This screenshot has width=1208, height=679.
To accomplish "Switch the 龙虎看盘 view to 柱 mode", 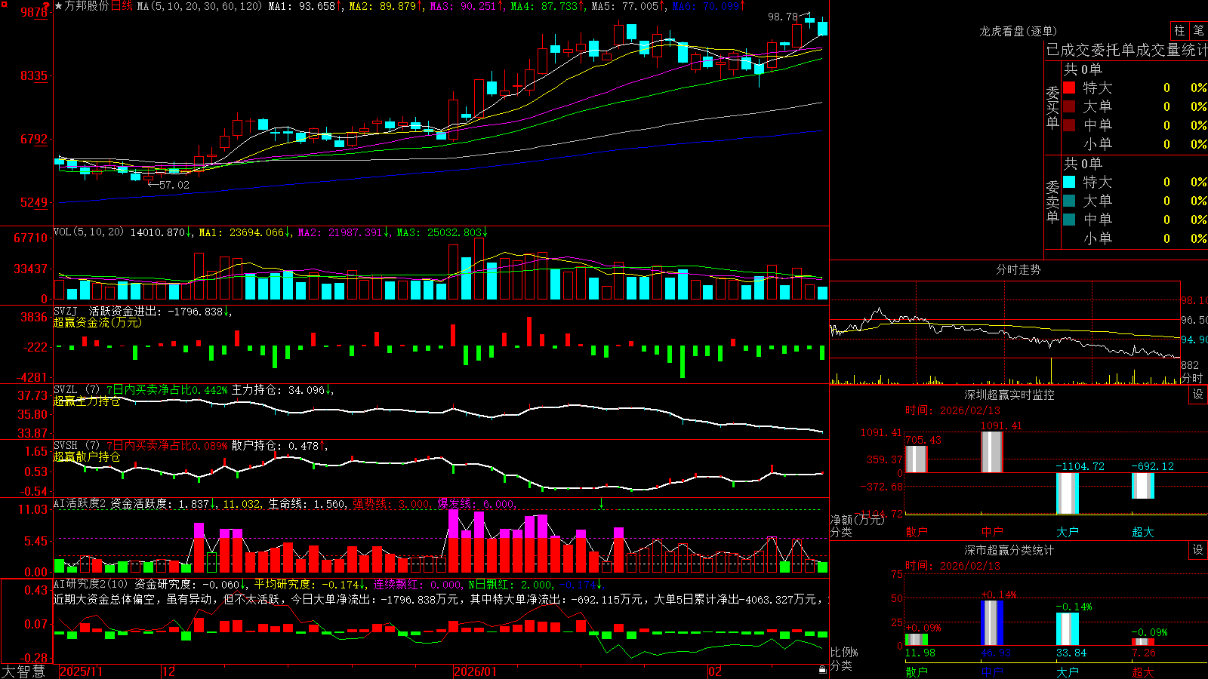I will tap(1179, 30).
